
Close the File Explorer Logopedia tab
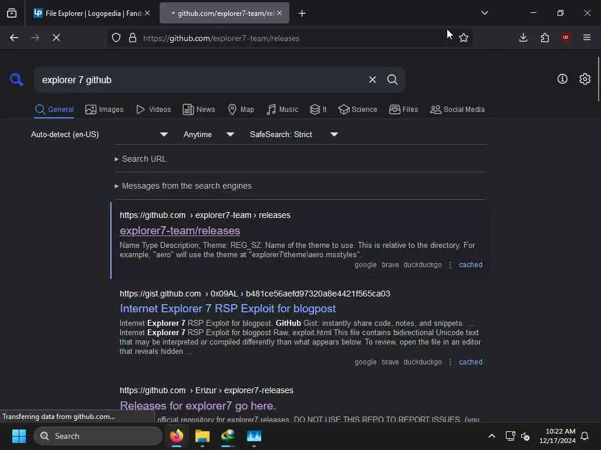(x=147, y=13)
